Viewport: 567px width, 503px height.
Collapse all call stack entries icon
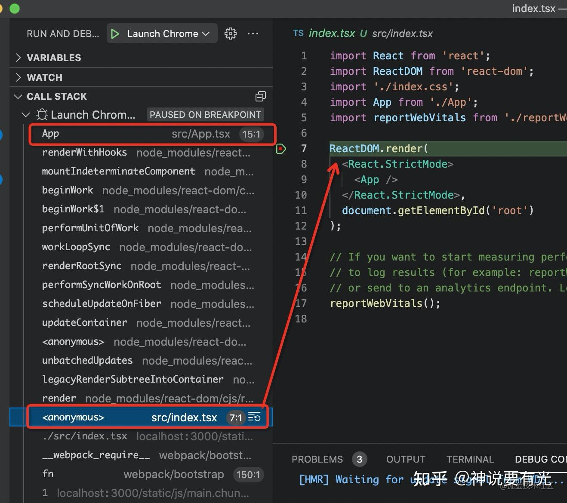coord(260,96)
